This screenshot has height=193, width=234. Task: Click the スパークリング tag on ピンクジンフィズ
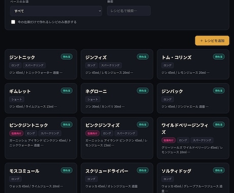point(126,134)
